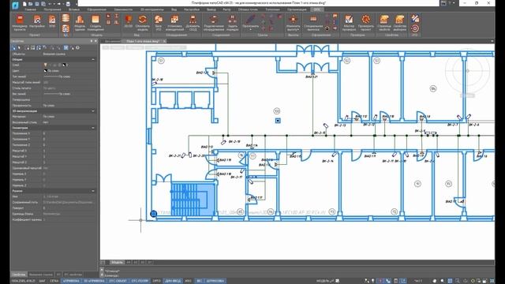This screenshot has height=284, width=505.
Task: Collapse the Геометрия properties section
Action: 93,128
